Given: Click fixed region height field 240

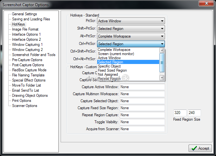Looking at the screenshot, I should coord(194,113).
